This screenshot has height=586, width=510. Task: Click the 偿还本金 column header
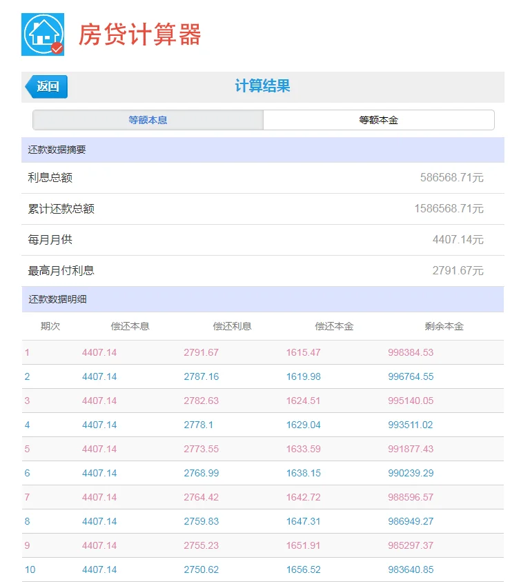click(x=334, y=327)
